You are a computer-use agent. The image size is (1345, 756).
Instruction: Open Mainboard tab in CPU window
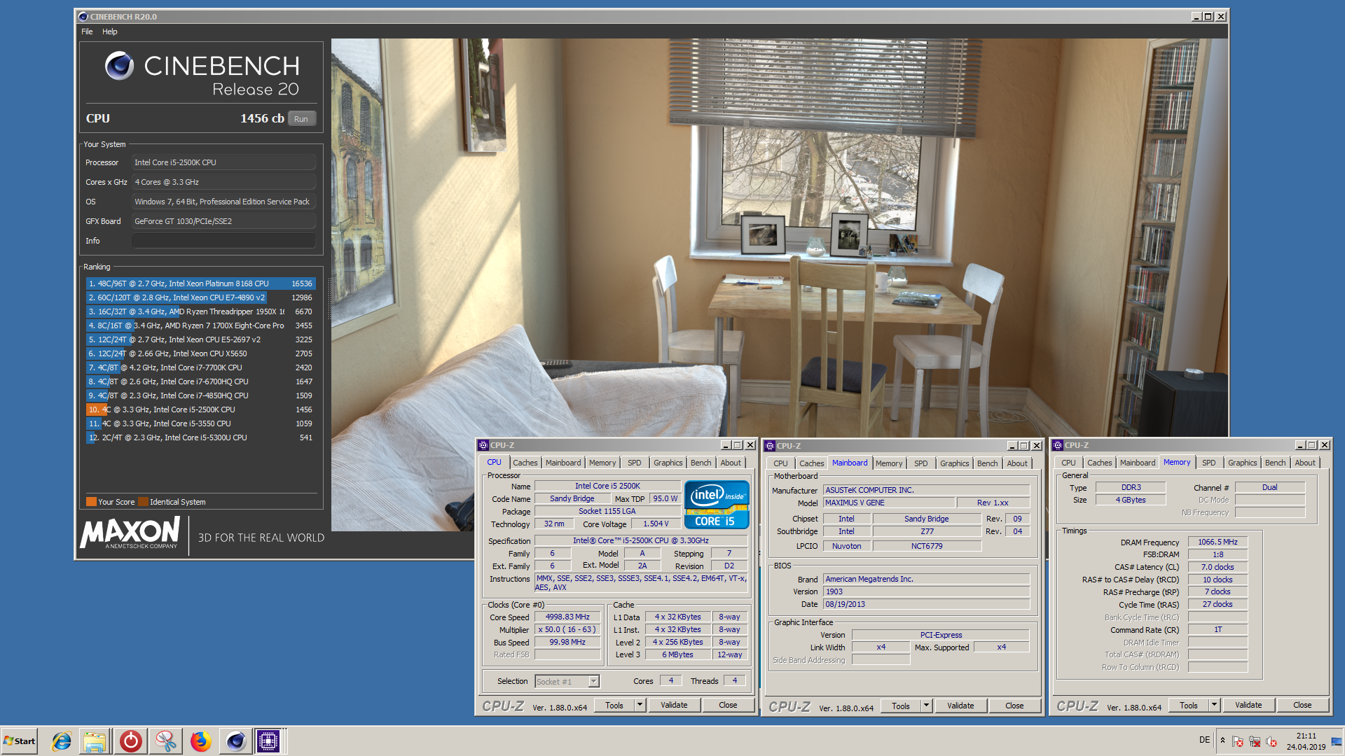[x=563, y=463]
